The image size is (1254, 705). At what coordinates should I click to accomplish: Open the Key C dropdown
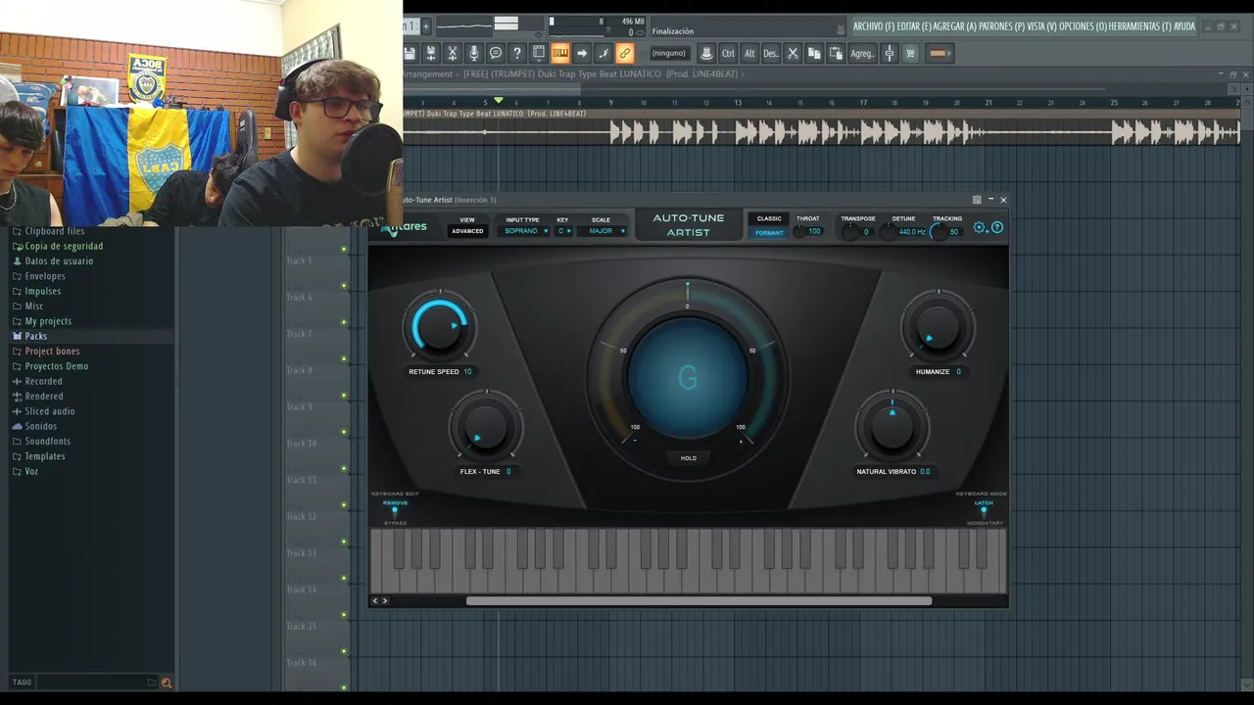563,231
